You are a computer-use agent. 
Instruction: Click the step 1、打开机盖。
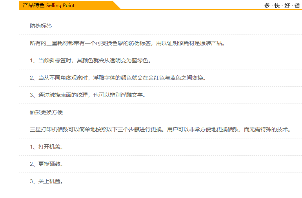point(46,147)
